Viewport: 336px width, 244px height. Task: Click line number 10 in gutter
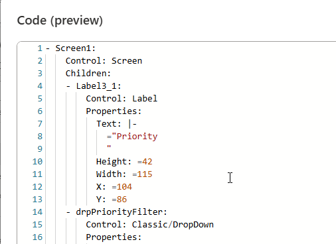click(x=37, y=162)
